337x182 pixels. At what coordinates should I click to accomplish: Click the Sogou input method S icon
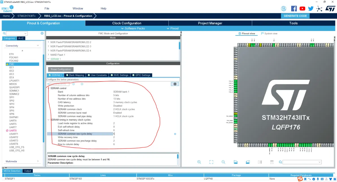pyautogui.click(x=300, y=179)
